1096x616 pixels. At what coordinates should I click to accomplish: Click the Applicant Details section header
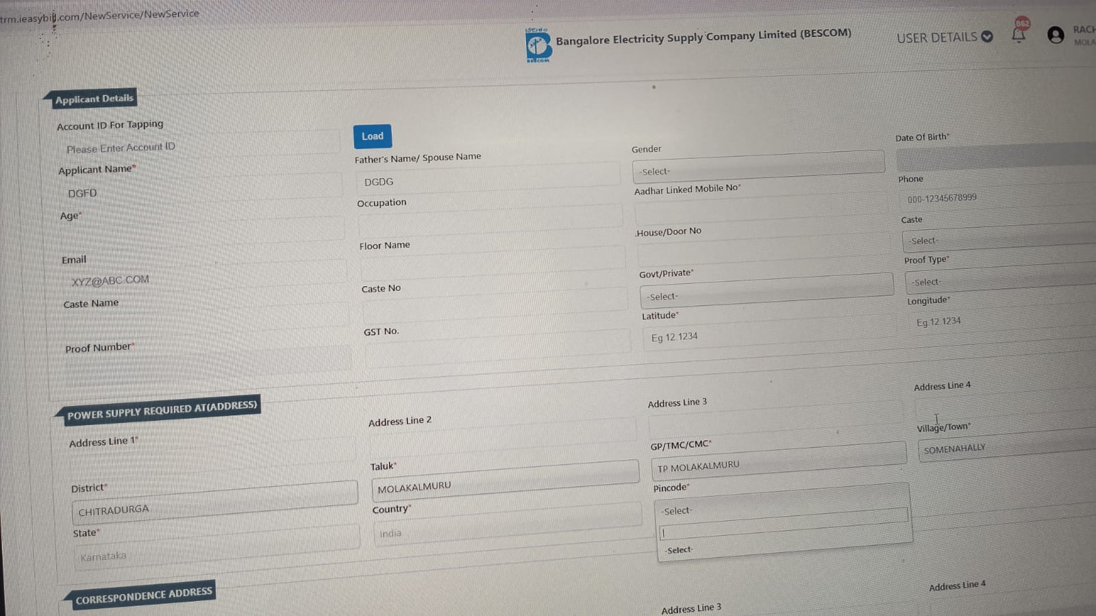click(x=95, y=99)
